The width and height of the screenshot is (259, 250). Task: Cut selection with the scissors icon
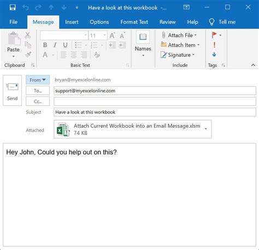[x=28, y=35]
